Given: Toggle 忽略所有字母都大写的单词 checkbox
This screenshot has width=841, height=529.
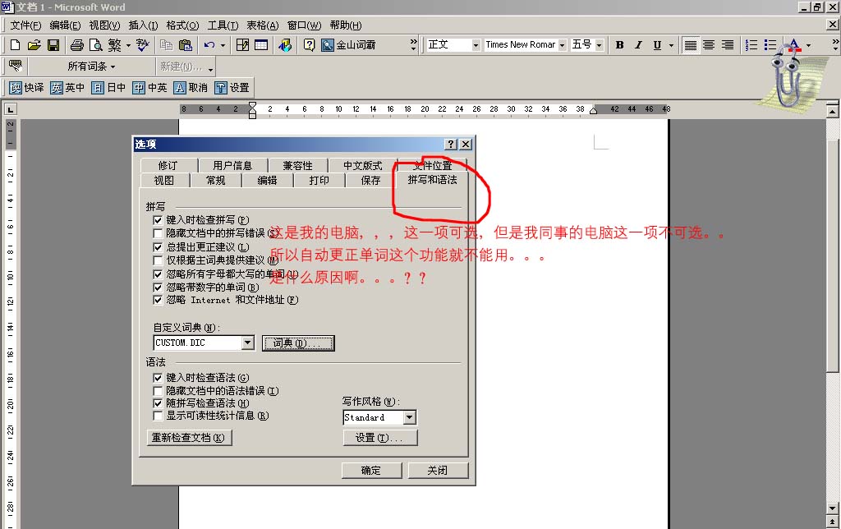Looking at the screenshot, I should click(x=158, y=274).
